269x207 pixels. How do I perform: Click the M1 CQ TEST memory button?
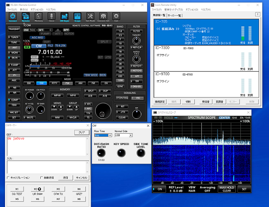pyautogui.click(x=17, y=189)
